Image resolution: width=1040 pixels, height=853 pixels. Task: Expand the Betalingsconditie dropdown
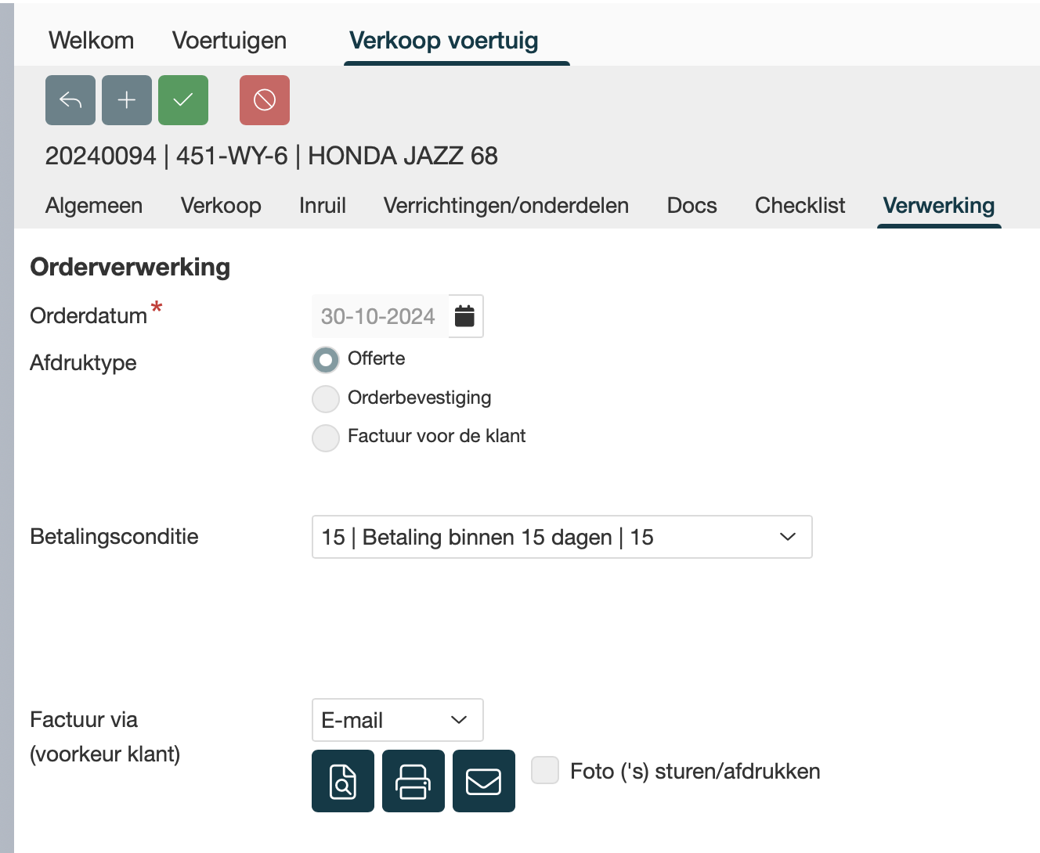point(562,537)
